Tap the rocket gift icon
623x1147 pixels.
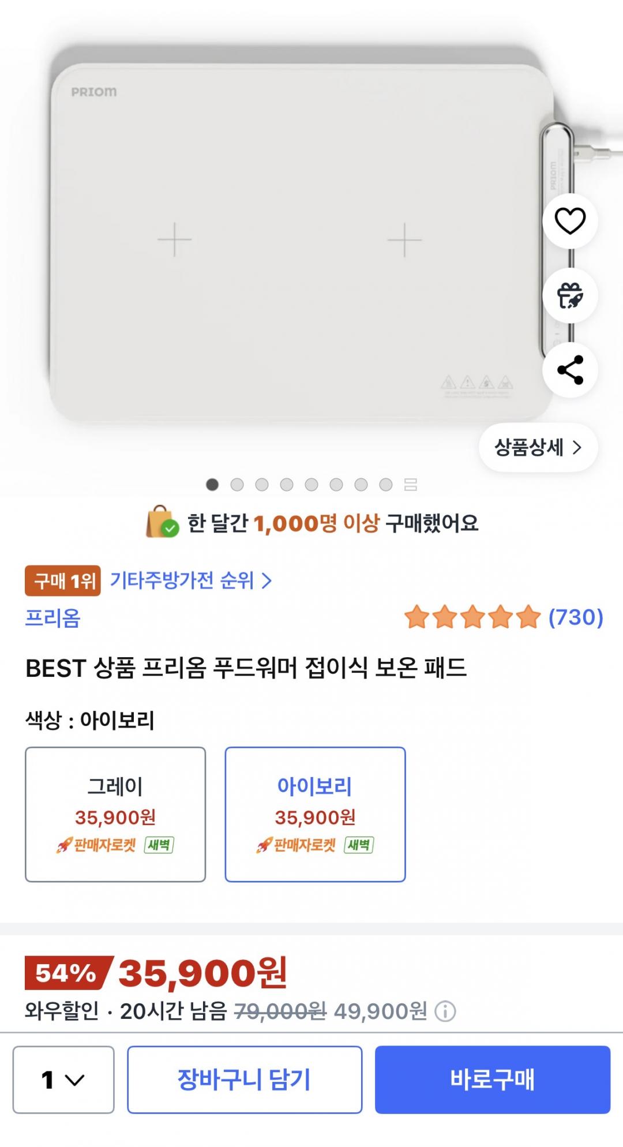point(570,295)
